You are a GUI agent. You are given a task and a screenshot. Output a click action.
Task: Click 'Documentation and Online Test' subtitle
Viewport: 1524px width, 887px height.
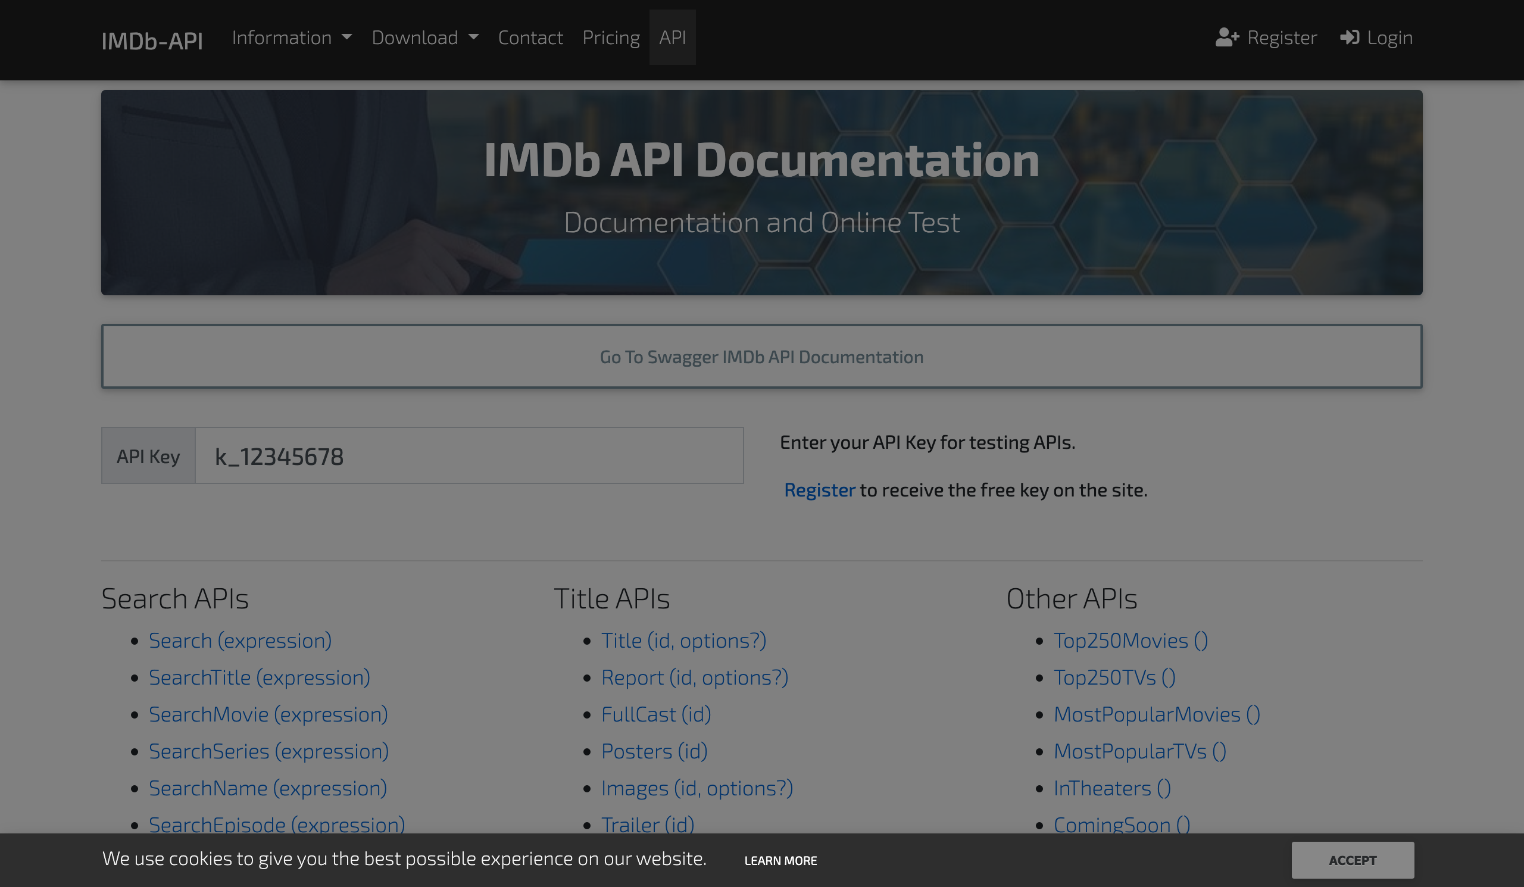pyautogui.click(x=761, y=222)
